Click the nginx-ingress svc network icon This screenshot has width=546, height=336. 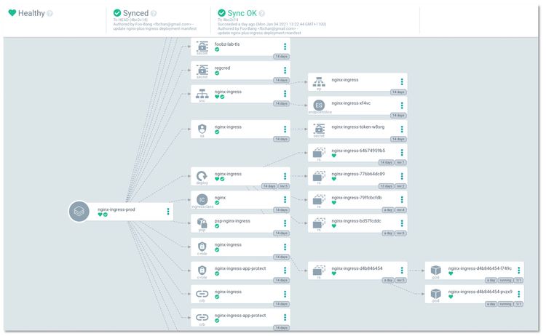point(202,93)
